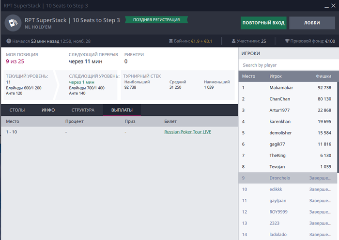Click the clock icon beside start time

[x=9, y=41]
